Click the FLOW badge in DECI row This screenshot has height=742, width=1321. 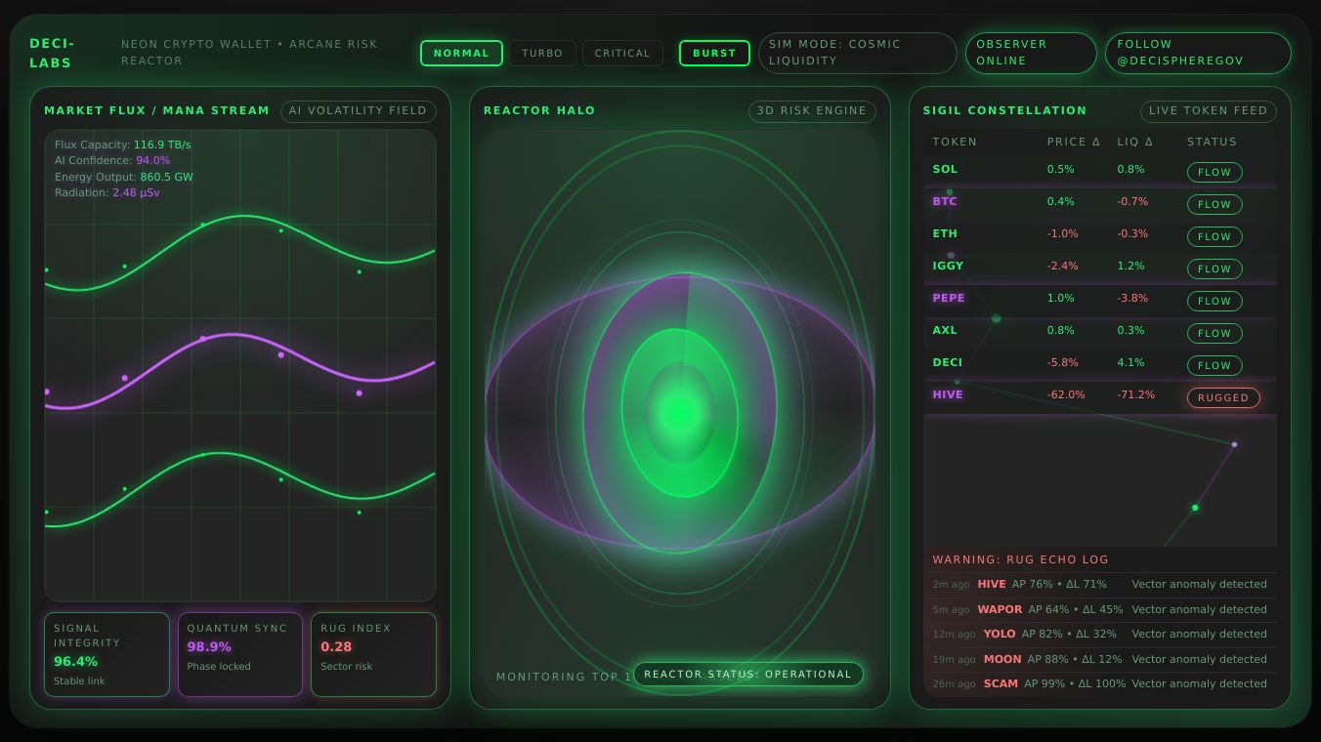point(1214,365)
